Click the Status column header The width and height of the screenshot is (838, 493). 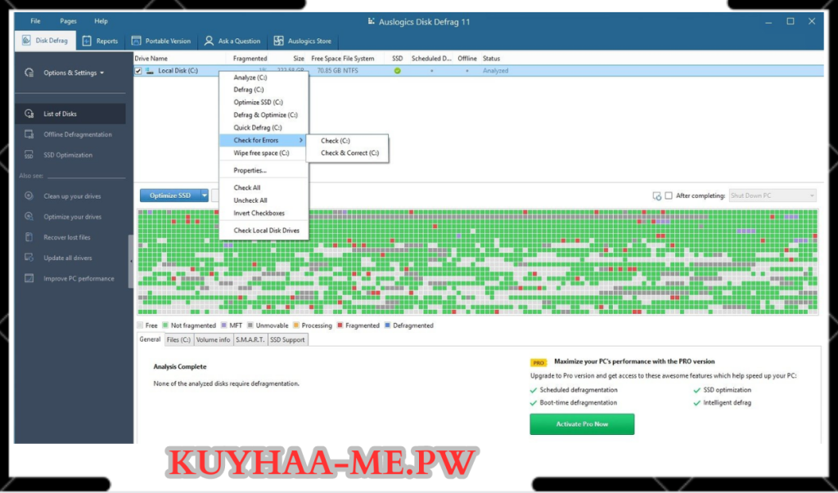[x=491, y=58]
